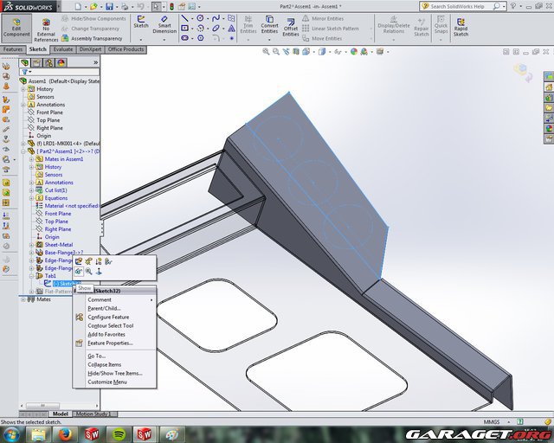The width and height of the screenshot is (554, 443).
Task: Choose the Convert Entities tool
Action: tap(269, 27)
